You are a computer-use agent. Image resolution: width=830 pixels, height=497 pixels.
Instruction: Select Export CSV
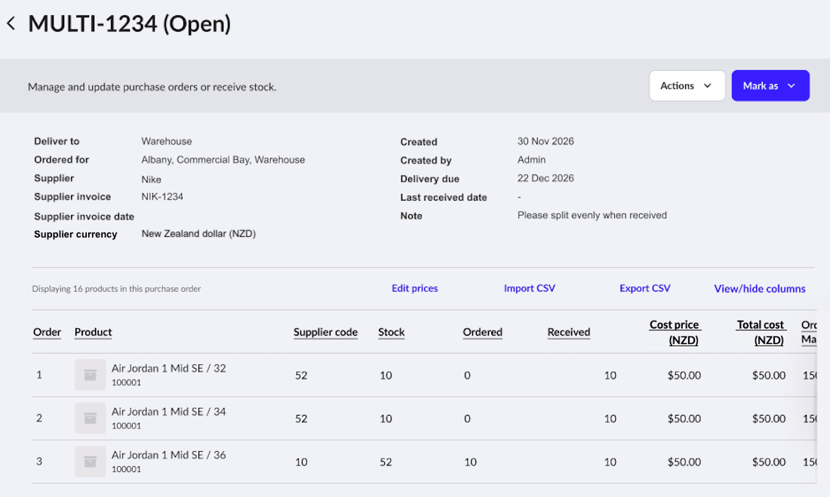(644, 288)
